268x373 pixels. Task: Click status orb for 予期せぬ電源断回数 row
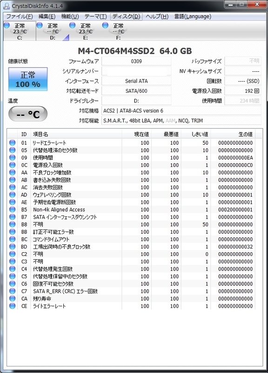click(x=13, y=202)
